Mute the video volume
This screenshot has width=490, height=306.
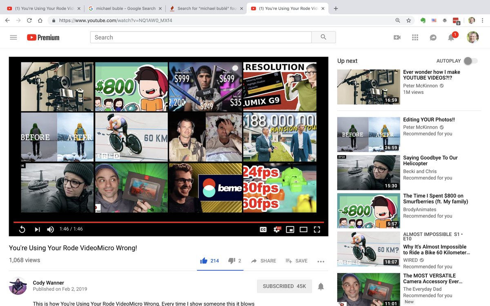50,229
